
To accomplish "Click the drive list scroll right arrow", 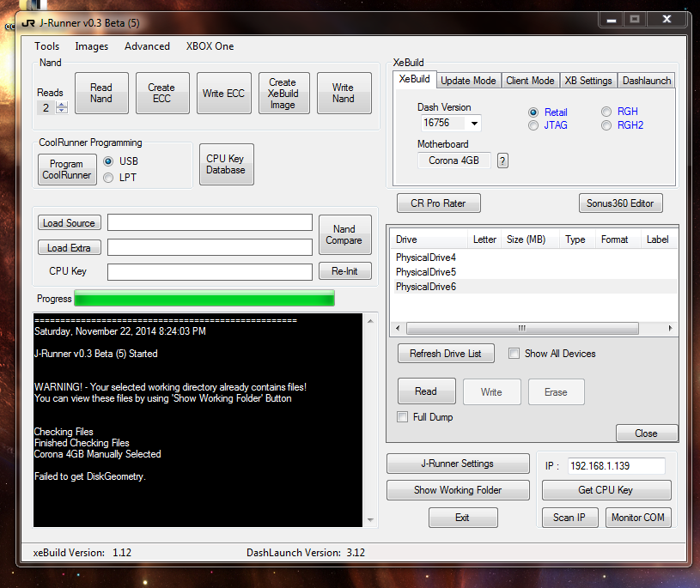I will [670, 329].
